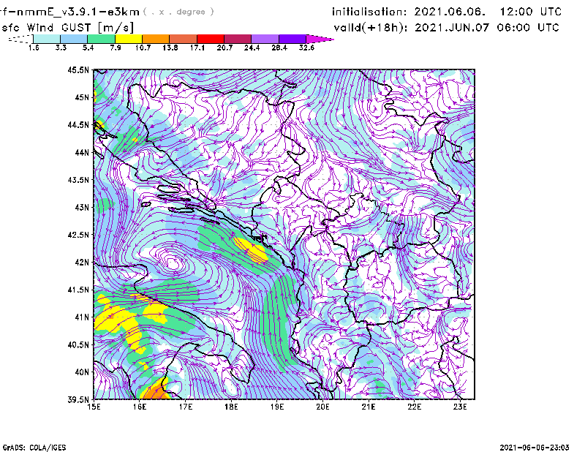Click the 39.5N latitude label
Image resolution: width=585 pixels, height=452 pixels.
[79, 400]
